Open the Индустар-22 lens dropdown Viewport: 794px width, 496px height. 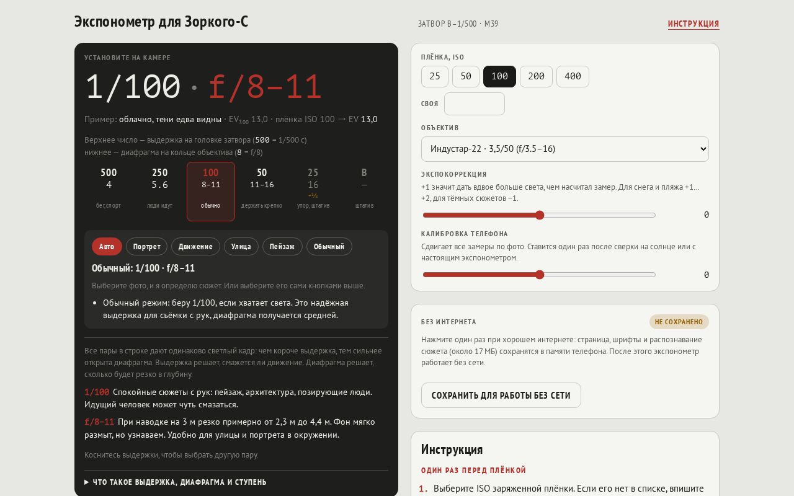click(565, 149)
